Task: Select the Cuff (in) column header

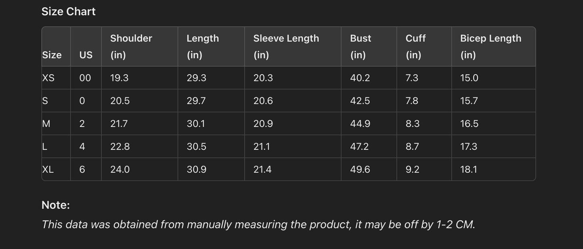Action: [x=416, y=46]
